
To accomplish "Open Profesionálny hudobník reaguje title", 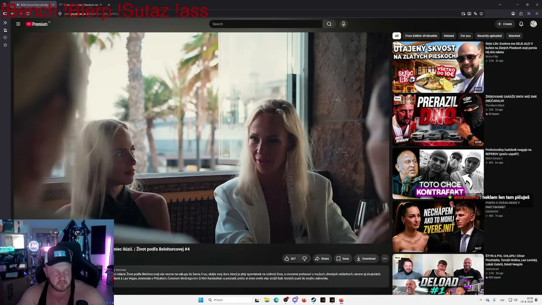I will tap(508, 152).
